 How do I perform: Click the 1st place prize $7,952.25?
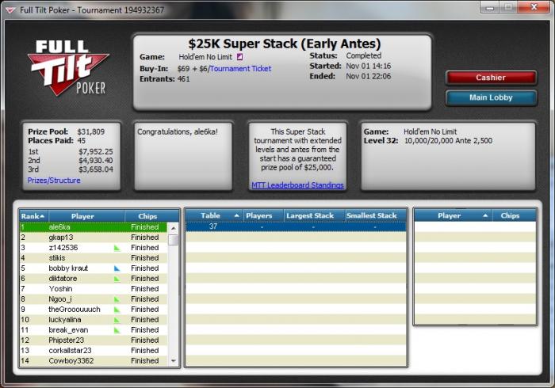coord(96,151)
